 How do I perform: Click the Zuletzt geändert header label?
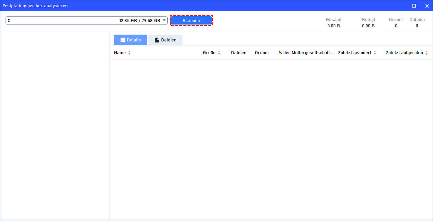pyautogui.click(x=355, y=53)
